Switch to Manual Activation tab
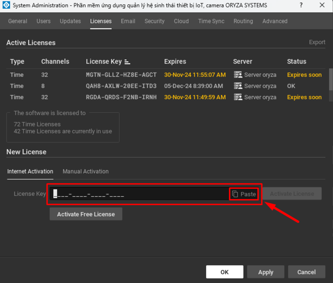Image resolution: width=333 pixels, height=283 pixels. click(85, 171)
